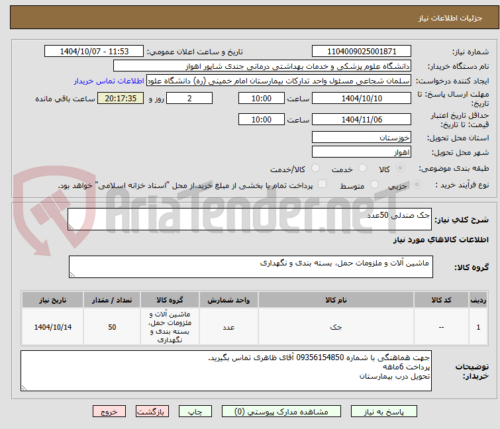The width and height of the screenshot is (500, 429).
Task: Click the 'نام کالا' column header
Action: coord(336,300)
